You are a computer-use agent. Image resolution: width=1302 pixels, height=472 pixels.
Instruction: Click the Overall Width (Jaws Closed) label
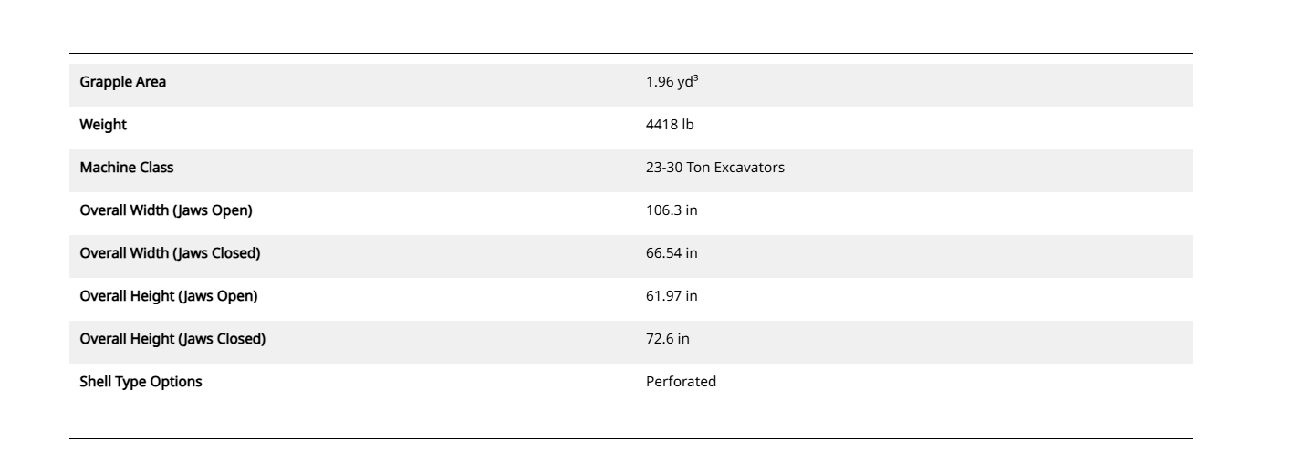(x=170, y=253)
